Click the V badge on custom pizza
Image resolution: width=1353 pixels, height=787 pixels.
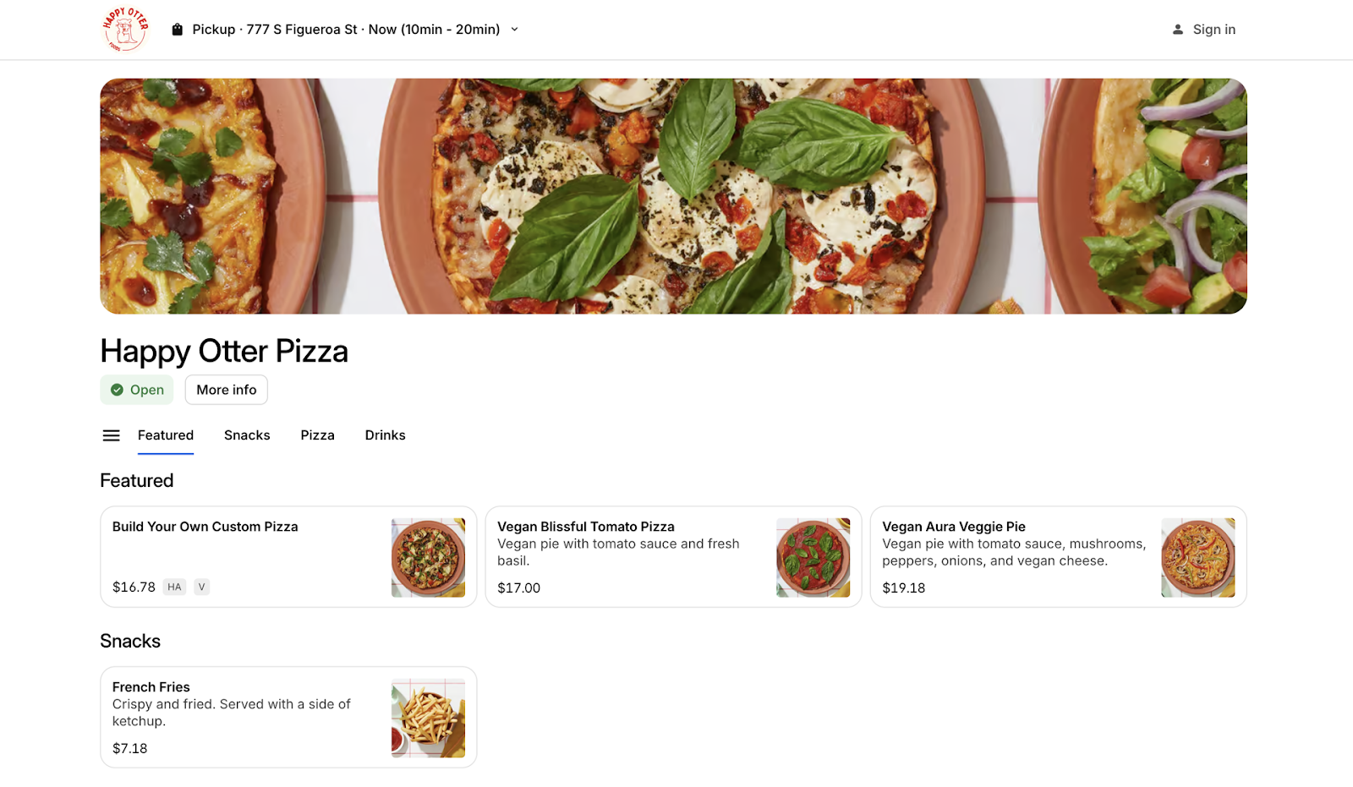click(x=201, y=587)
